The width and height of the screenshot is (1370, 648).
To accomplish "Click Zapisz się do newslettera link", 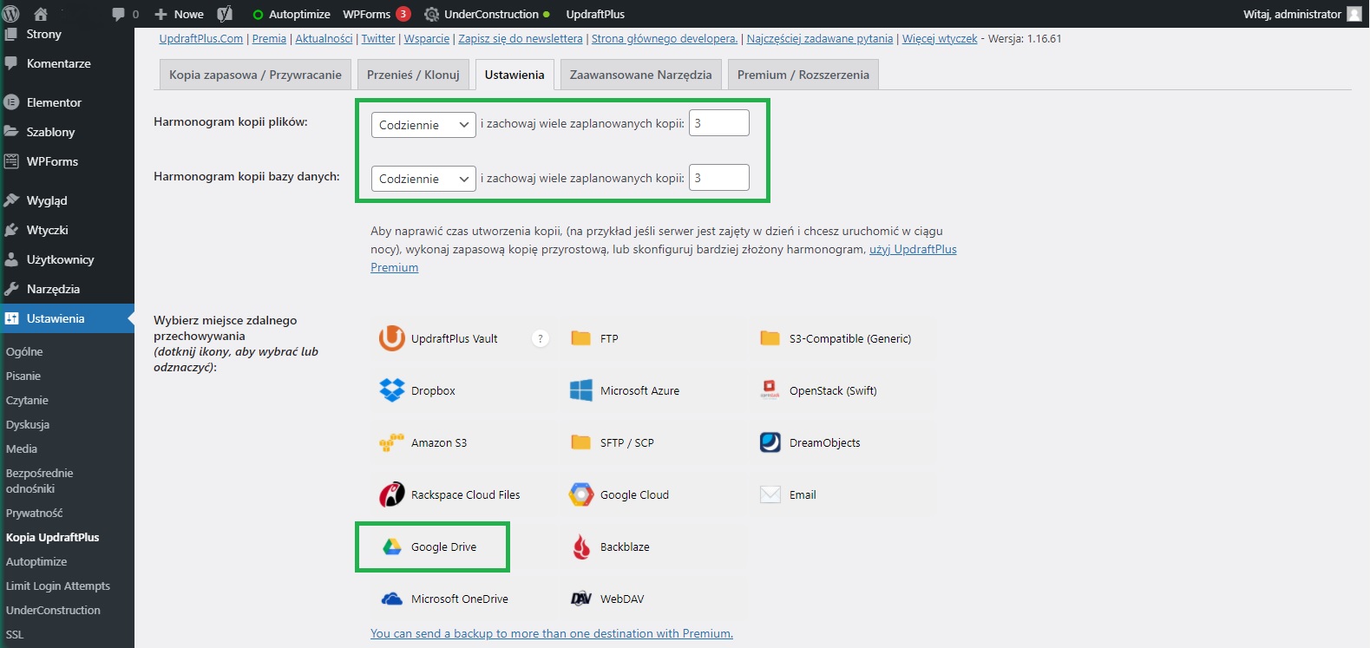I will click(521, 38).
